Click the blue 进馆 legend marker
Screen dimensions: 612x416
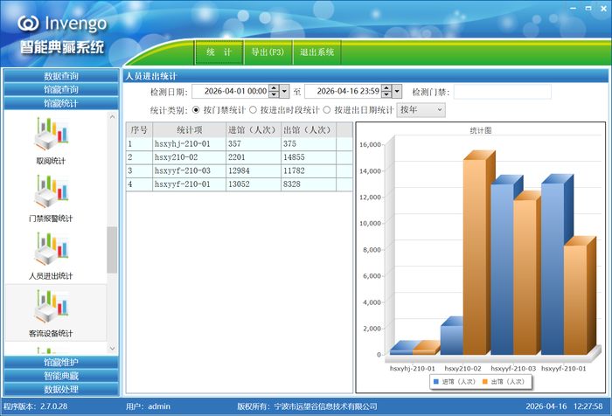436,382
